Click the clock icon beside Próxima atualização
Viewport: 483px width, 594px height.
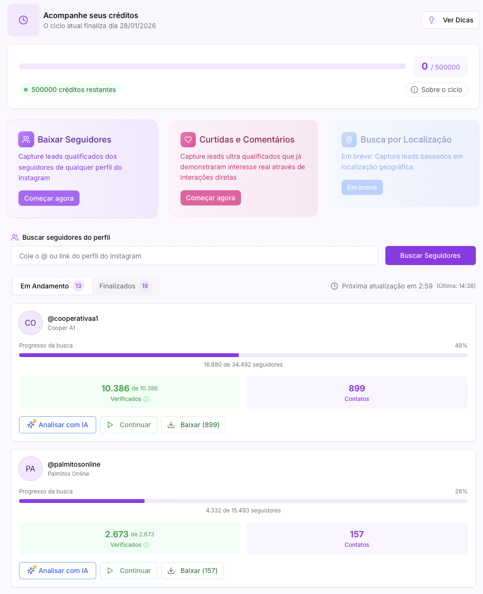tap(333, 286)
